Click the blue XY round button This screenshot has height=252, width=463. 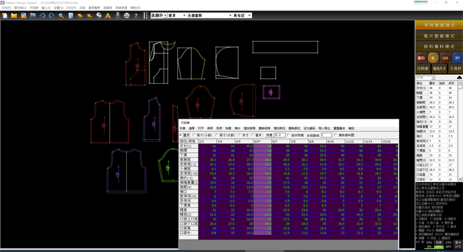(457, 58)
